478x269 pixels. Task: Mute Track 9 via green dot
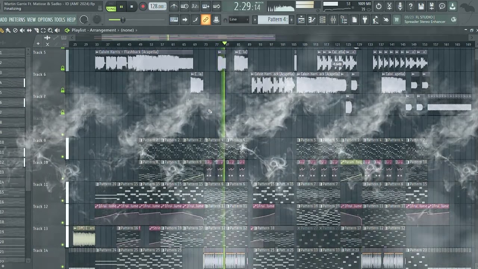coord(63,157)
